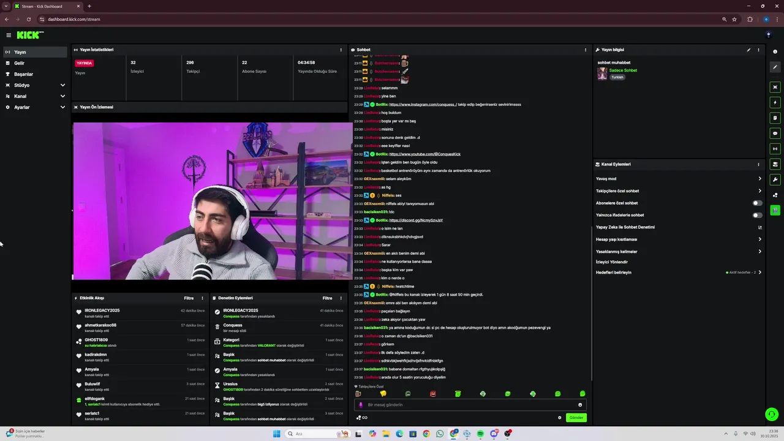Image resolution: width=784 pixels, height=441 pixels.
Task: Open the discord.gg link in chat
Action: 416,221
